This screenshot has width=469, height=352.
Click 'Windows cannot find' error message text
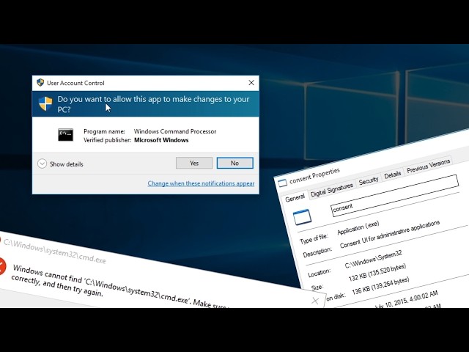coord(119,286)
